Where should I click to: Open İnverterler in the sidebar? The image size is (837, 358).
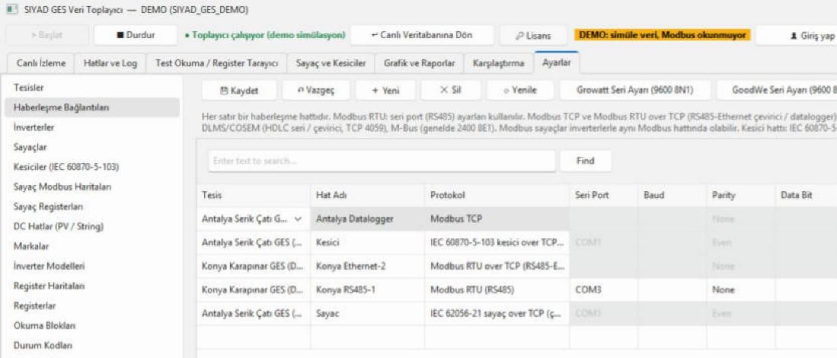click(x=91, y=127)
